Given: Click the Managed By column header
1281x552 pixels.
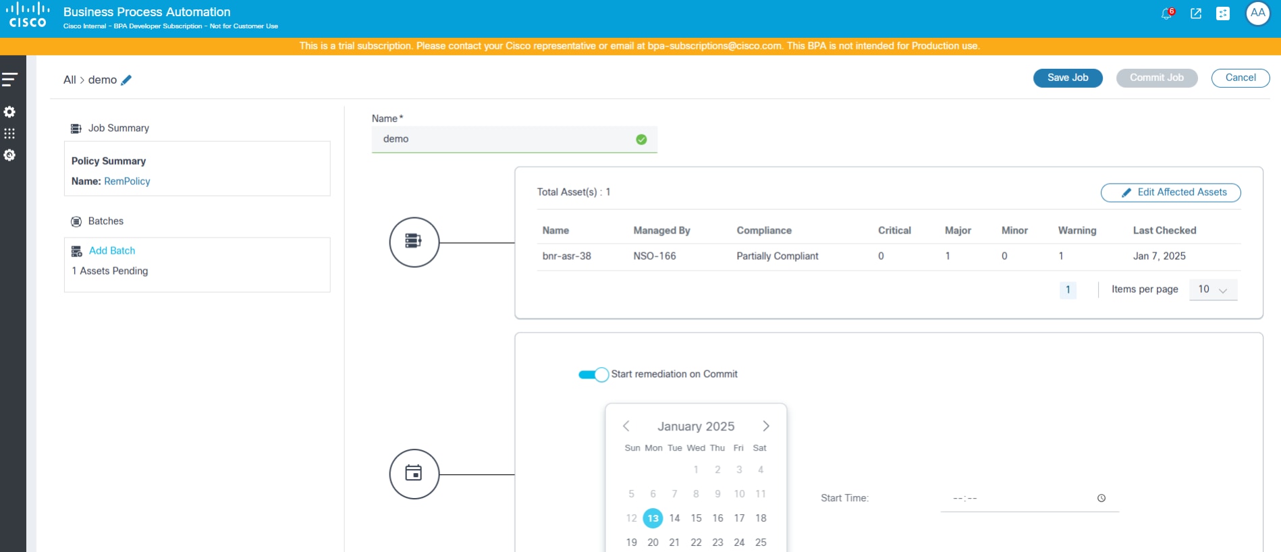Looking at the screenshot, I should click(661, 231).
